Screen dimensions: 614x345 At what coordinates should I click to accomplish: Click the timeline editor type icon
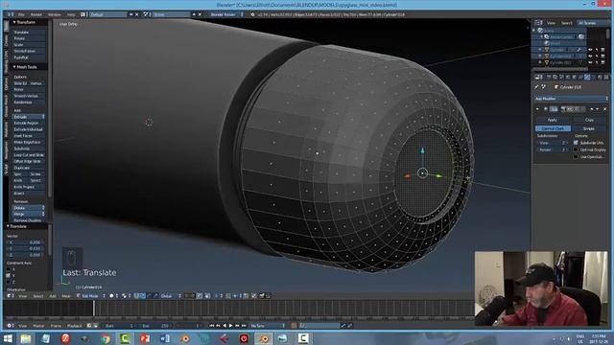tap(11, 326)
